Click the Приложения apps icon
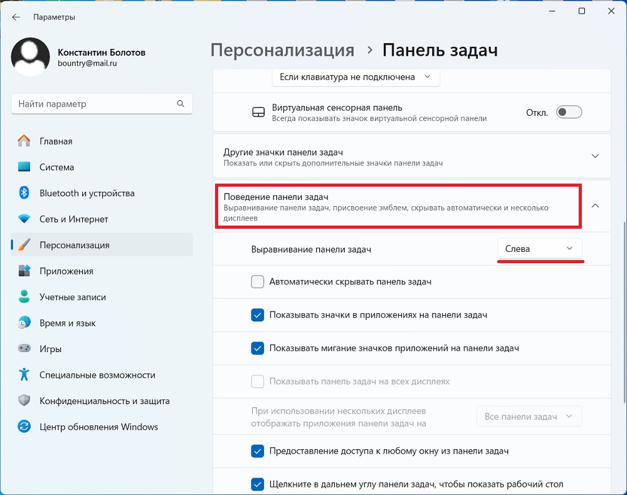The width and height of the screenshot is (627, 495). coord(24,271)
